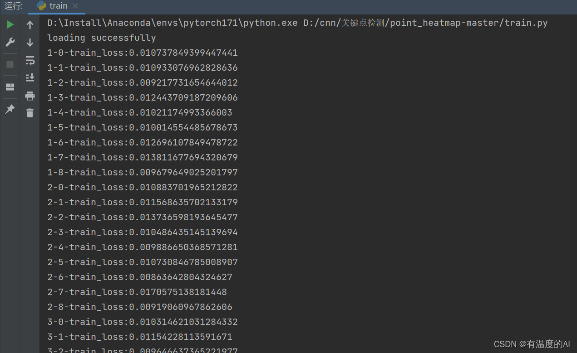Screen dimensions: 577x353
Task: Click the print console output icon
Action: (x=30, y=96)
